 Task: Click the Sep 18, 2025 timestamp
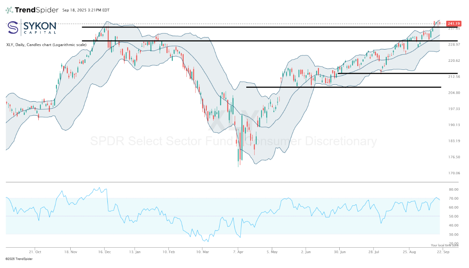86,10
